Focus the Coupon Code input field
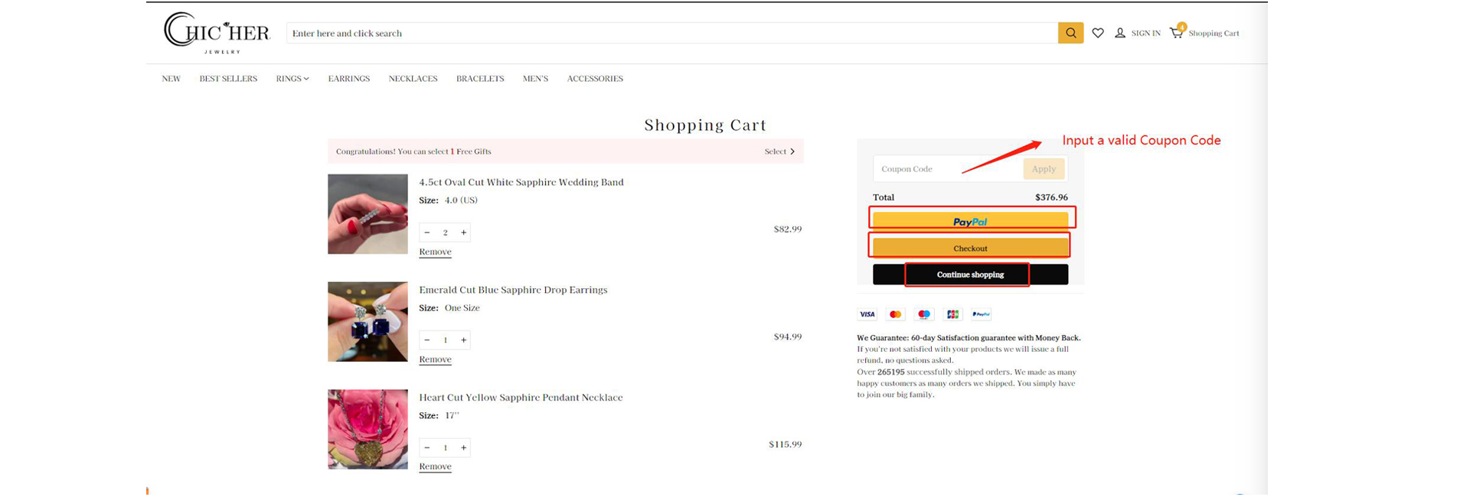The image size is (1457, 497). tap(946, 169)
